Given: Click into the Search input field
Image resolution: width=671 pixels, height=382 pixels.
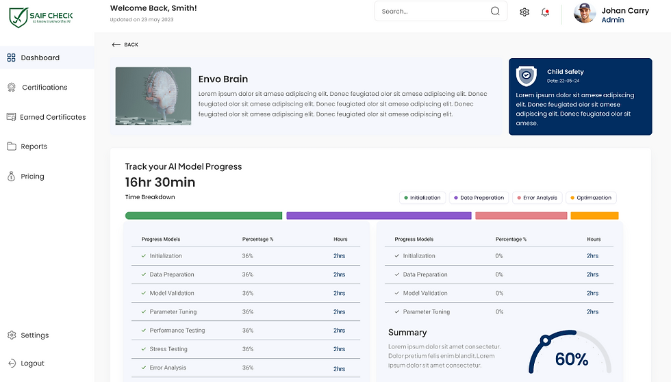Looking at the screenshot, I should coord(441,11).
